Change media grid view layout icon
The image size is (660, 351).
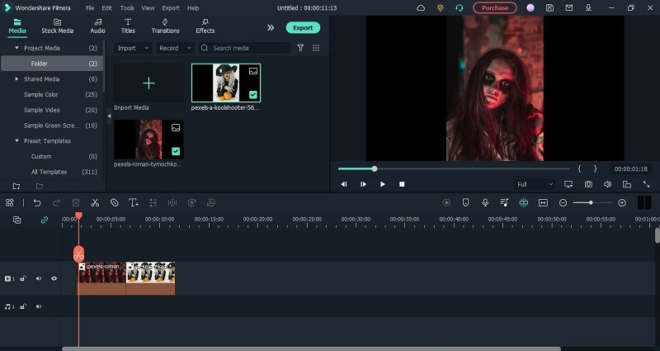pos(316,48)
